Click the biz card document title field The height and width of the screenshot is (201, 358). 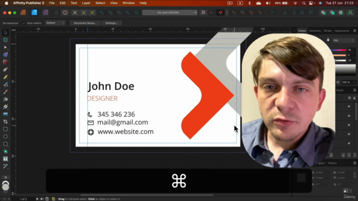click(169, 12)
